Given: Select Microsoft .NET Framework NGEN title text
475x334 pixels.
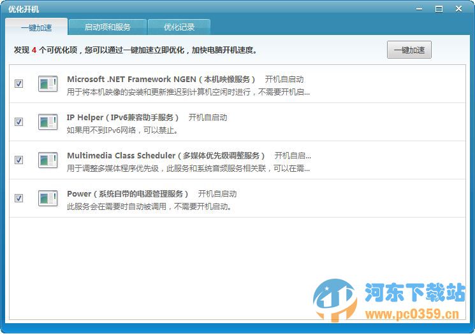Looking at the screenshot, I should [x=161, y=79].
